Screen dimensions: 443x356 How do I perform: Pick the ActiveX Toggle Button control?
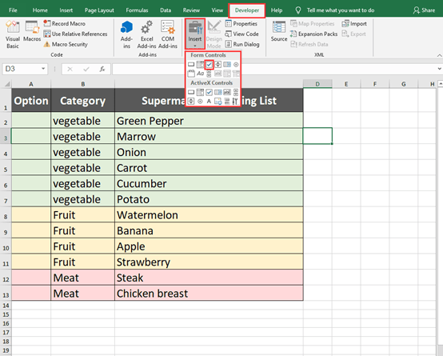tap(227, 102)
